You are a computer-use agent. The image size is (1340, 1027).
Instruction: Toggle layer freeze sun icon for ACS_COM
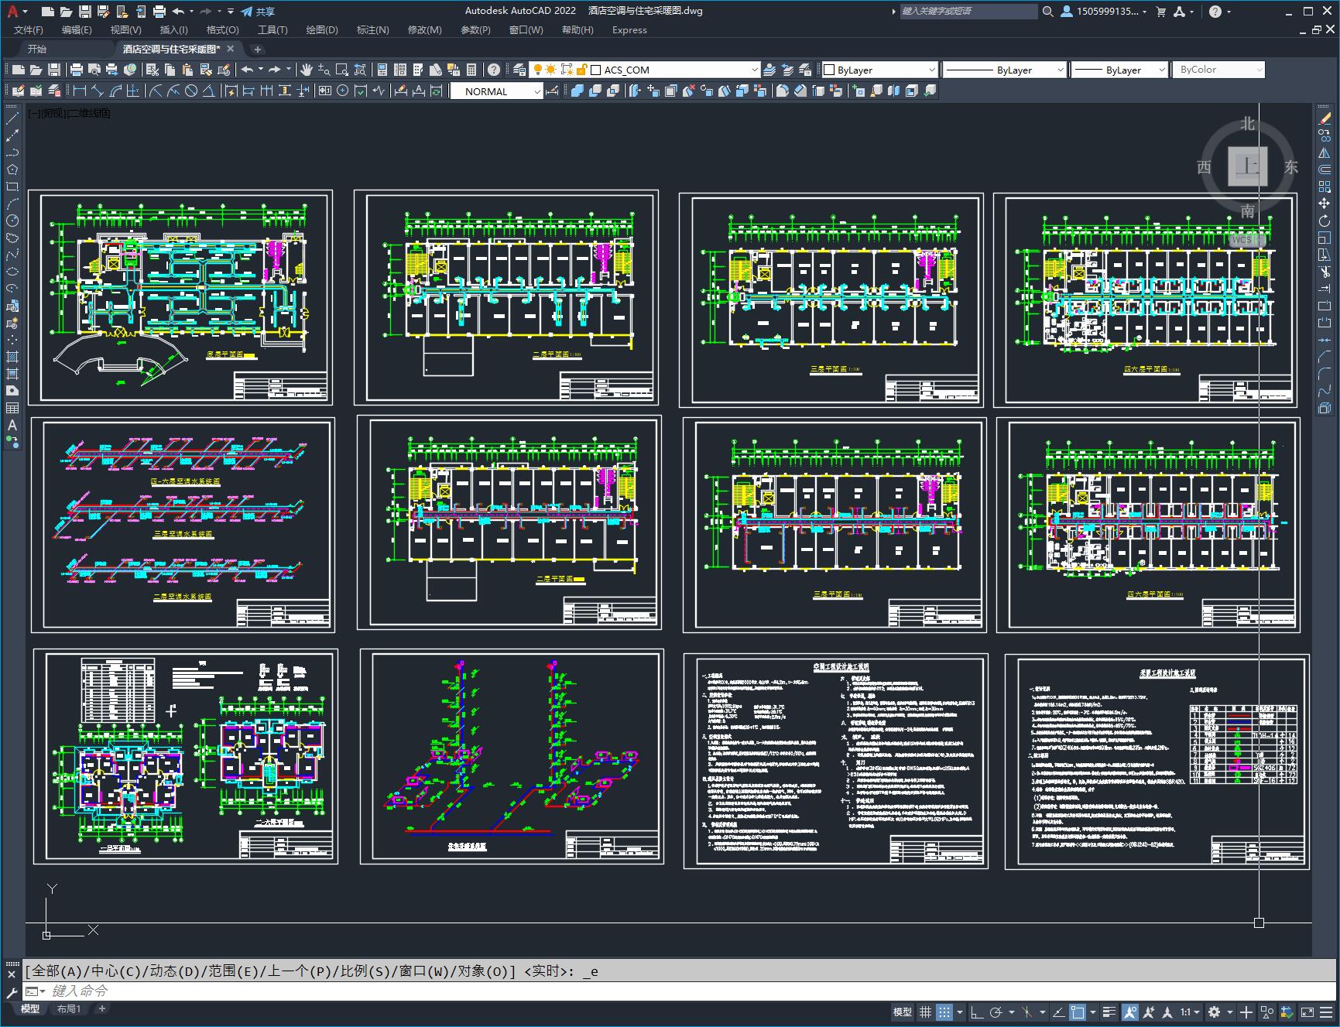click(551, 70)
